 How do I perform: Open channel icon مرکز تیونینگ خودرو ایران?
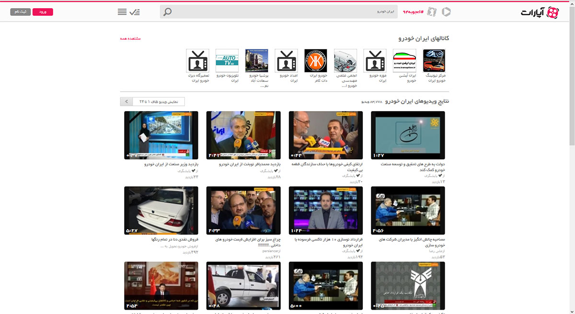click(x=434, y=61)
